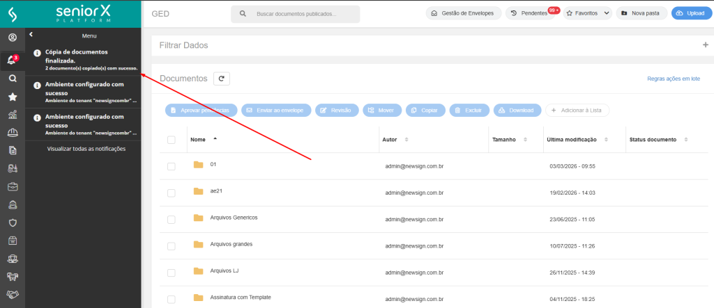Open the shield icon in sidebar

coord(12,222)
